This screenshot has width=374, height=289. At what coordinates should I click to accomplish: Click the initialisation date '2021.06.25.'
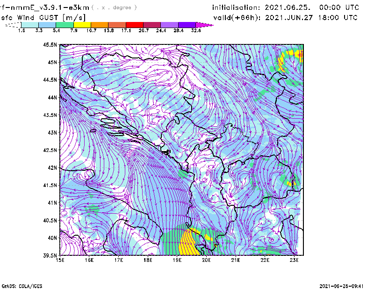pos(288,7)
